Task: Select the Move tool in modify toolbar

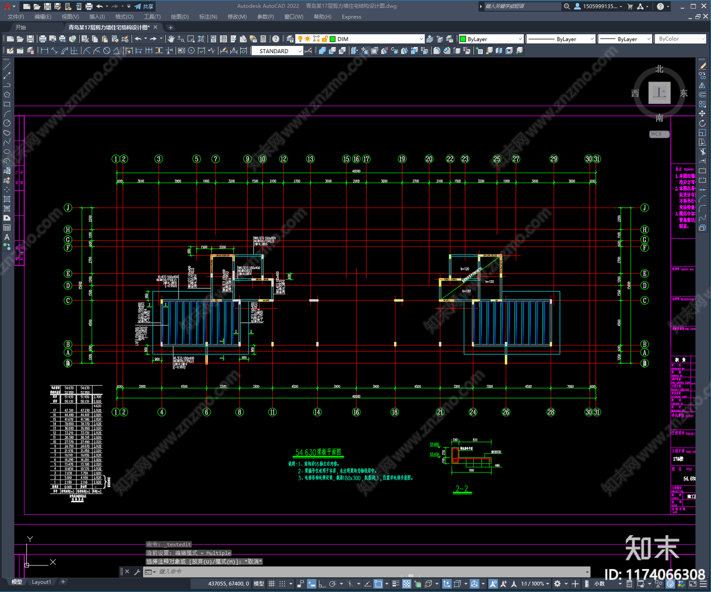Action: (702, 114)
